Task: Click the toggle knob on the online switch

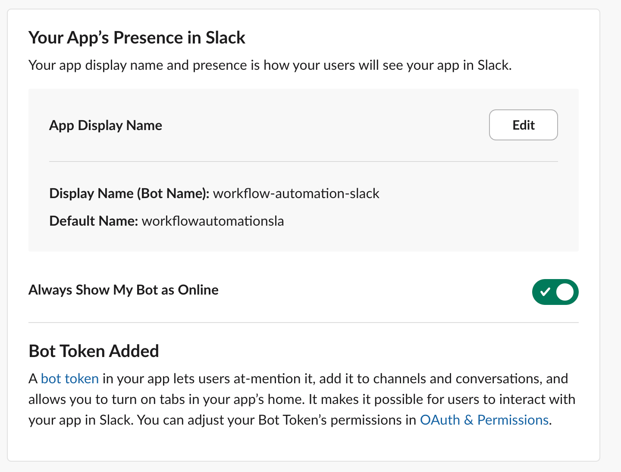Action: click(564, 292)
